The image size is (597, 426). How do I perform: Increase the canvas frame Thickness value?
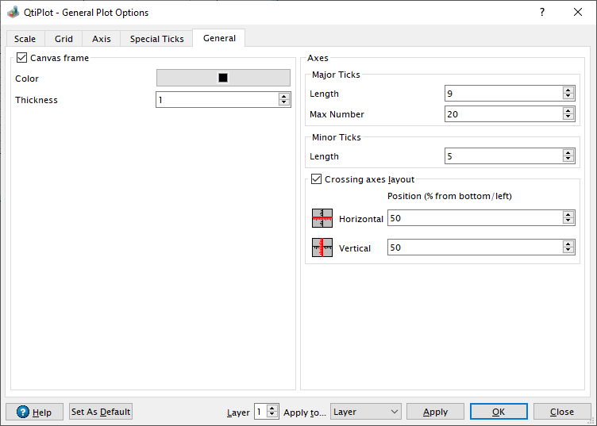[284, 96]
